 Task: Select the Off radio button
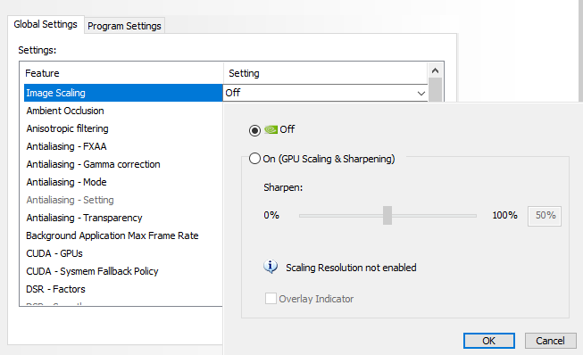coord(254,130)
